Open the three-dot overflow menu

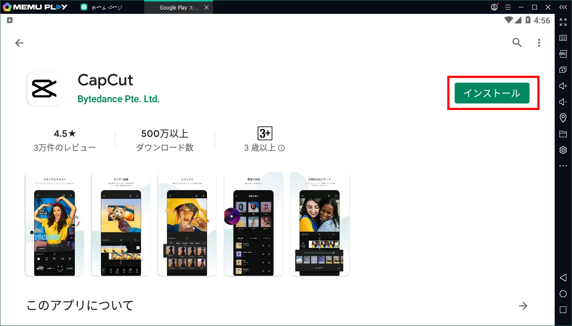tap(539, 43)
